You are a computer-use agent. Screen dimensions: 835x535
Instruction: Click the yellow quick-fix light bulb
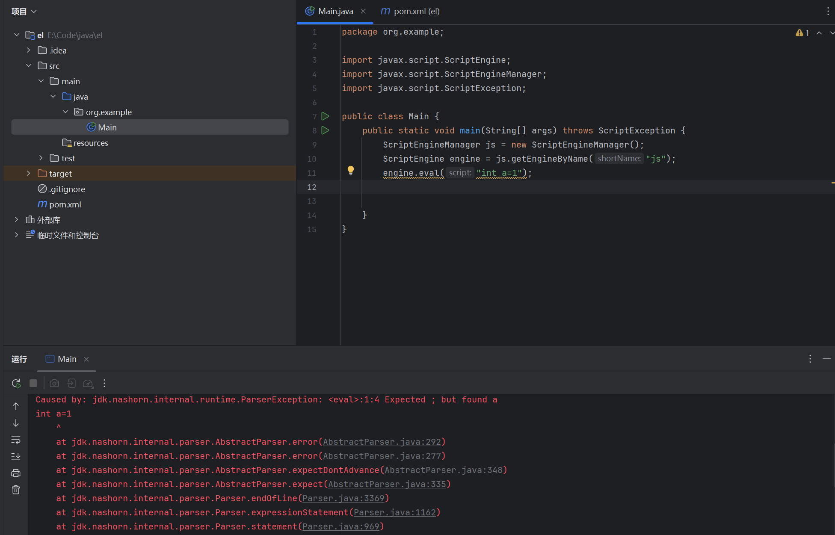coord(351,171)
